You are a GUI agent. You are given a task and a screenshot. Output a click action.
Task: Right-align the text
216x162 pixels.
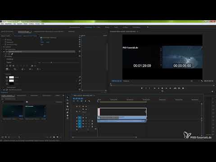(x=13, y=66)
